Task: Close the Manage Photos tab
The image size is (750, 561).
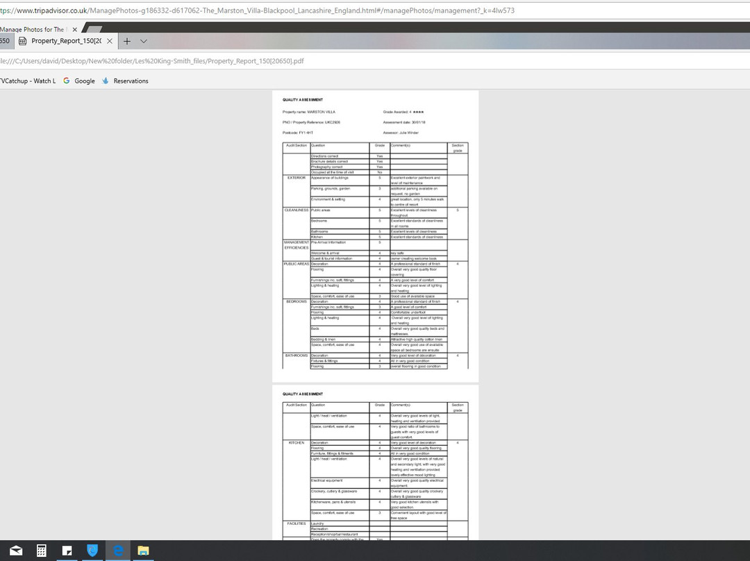Action: click(x=75, y=29)
